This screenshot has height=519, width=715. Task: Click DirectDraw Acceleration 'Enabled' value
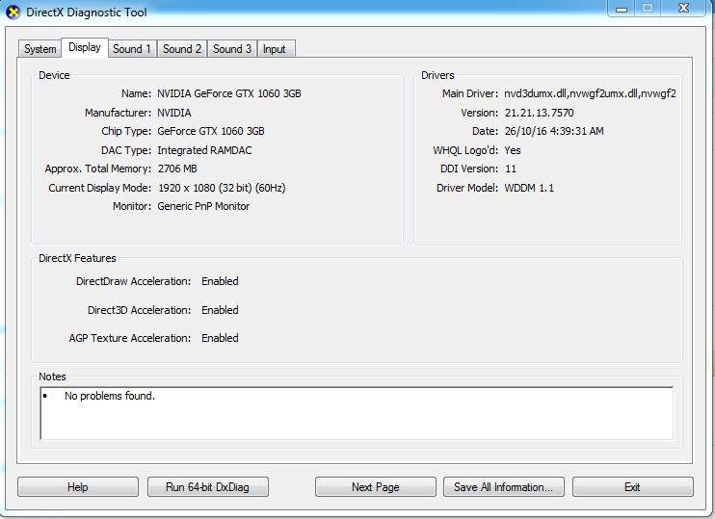220,281
